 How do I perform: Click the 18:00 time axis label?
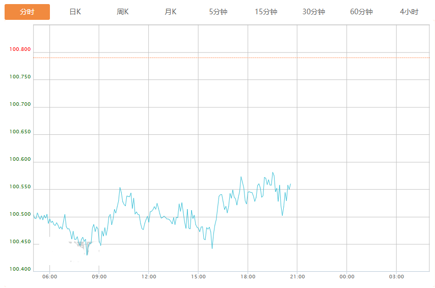pos(248,277)
